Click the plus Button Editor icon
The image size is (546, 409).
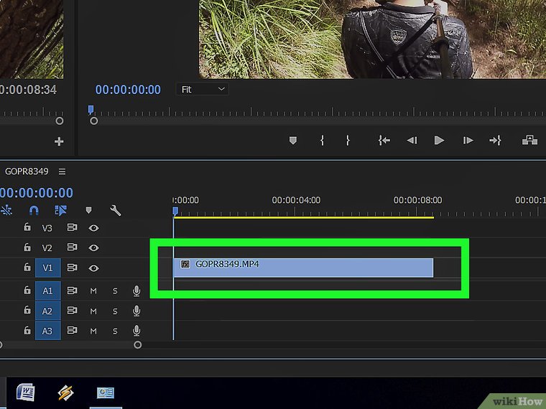click(59, 141)
